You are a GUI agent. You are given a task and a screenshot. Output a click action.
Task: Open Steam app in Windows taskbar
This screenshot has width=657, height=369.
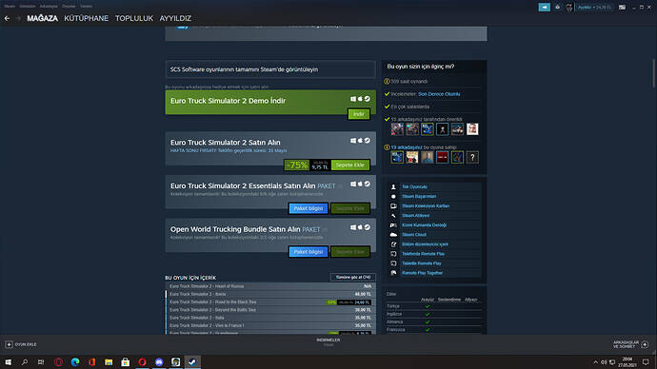pos(192,362)
